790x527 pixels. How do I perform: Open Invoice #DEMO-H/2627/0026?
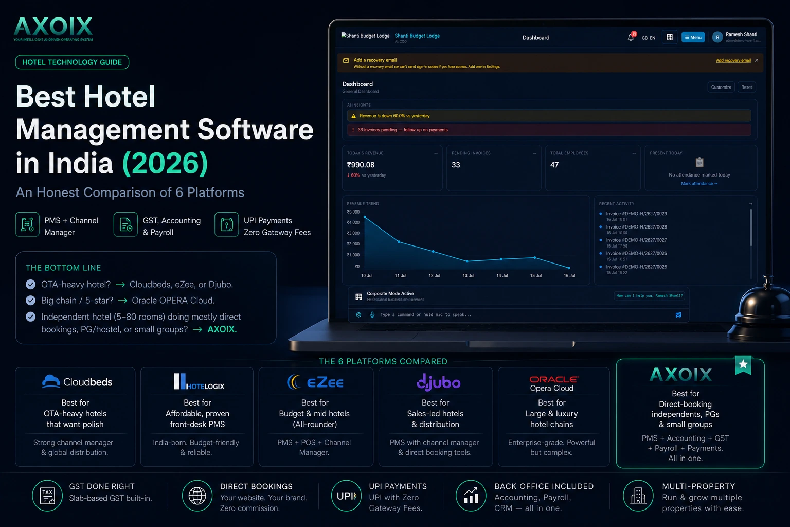click(x=636, y=254)
